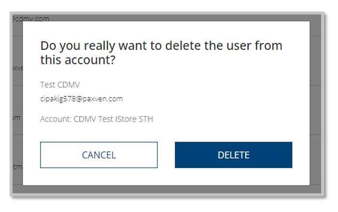Click the user name Test CDMV
Viewport: 338px width, 212px height.
(60, 85)
